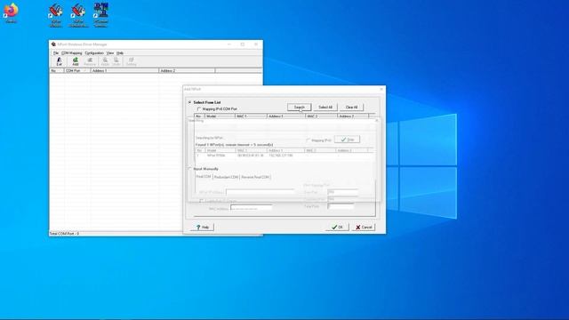The width and height of the screenshot is (569, 320).
Task: Open the Firefox desktop shortcut
Action: [11, 12]
